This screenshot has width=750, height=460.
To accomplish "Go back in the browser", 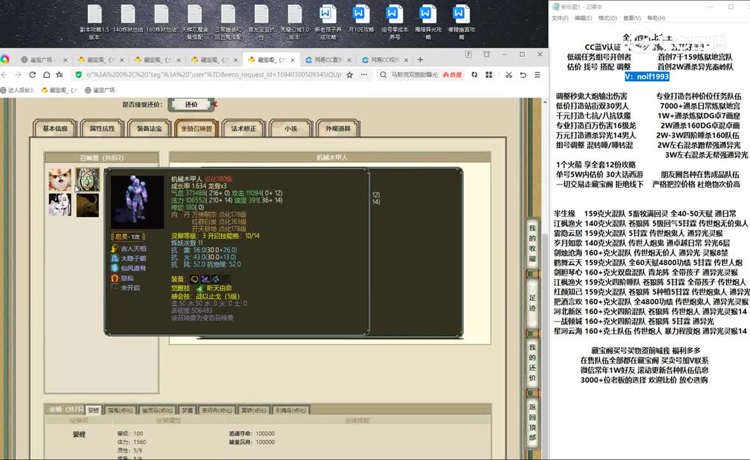I will click(x=4, y=75).
